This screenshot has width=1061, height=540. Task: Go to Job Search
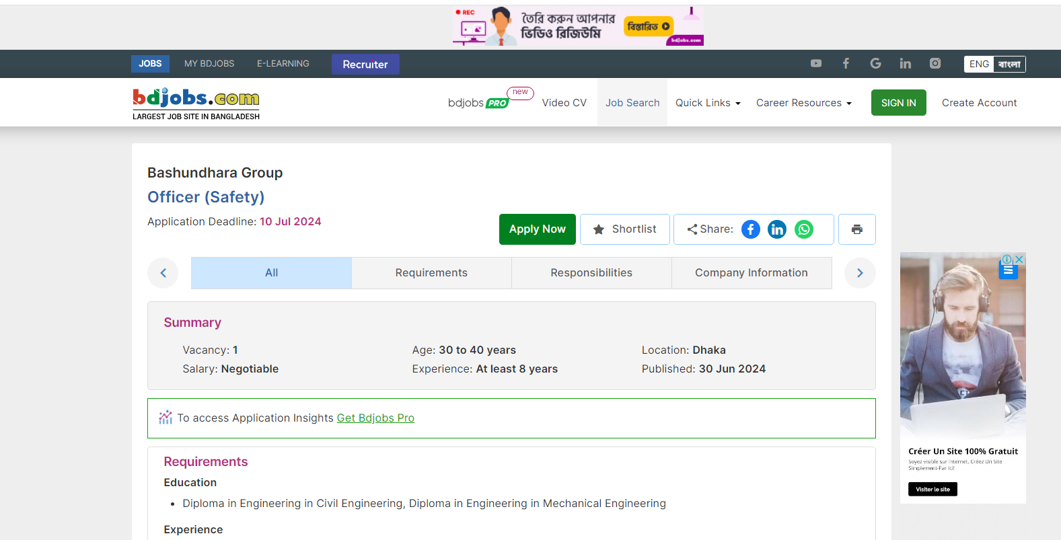(632, 103)
